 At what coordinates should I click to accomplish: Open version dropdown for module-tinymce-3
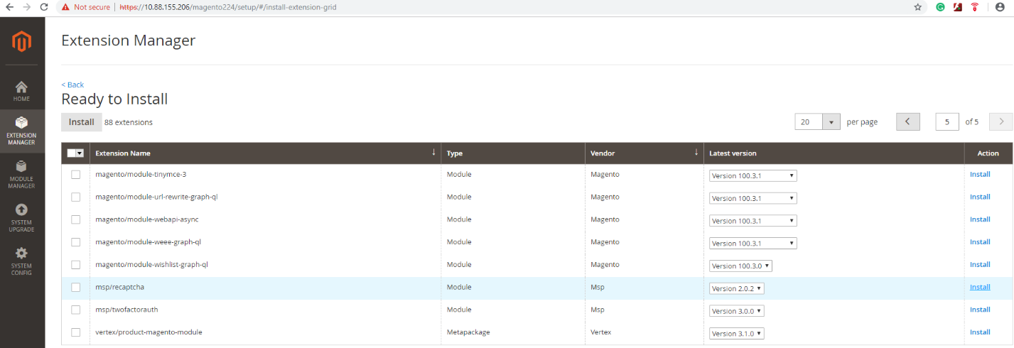(x=753, y=175)
